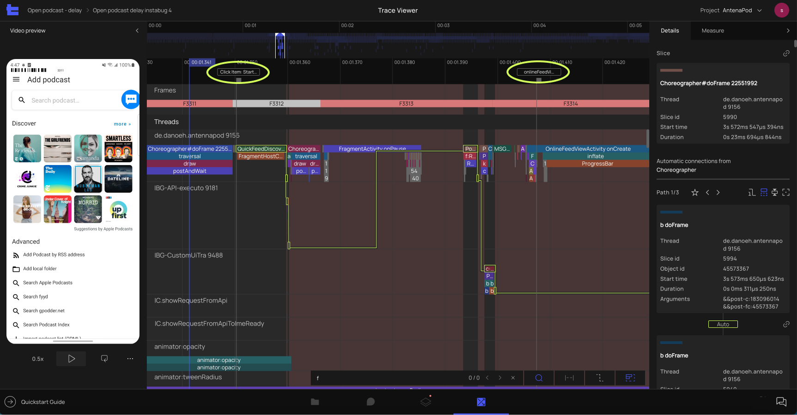Open the more options menu under video preview
The image size is (797, 415).
coord(130,359)
